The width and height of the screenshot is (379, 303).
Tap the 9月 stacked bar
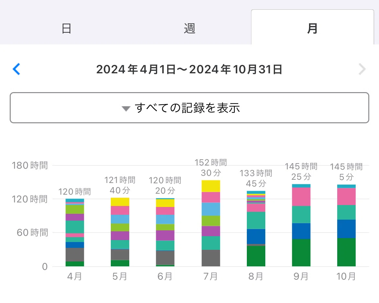point(301,225)
